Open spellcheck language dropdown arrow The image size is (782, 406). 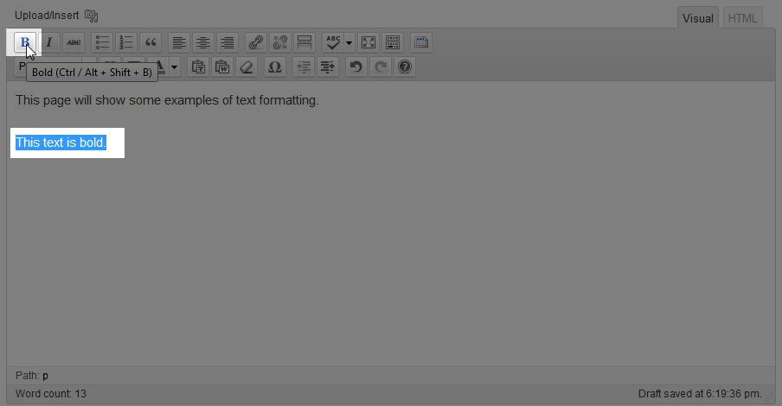coord(349,42)
